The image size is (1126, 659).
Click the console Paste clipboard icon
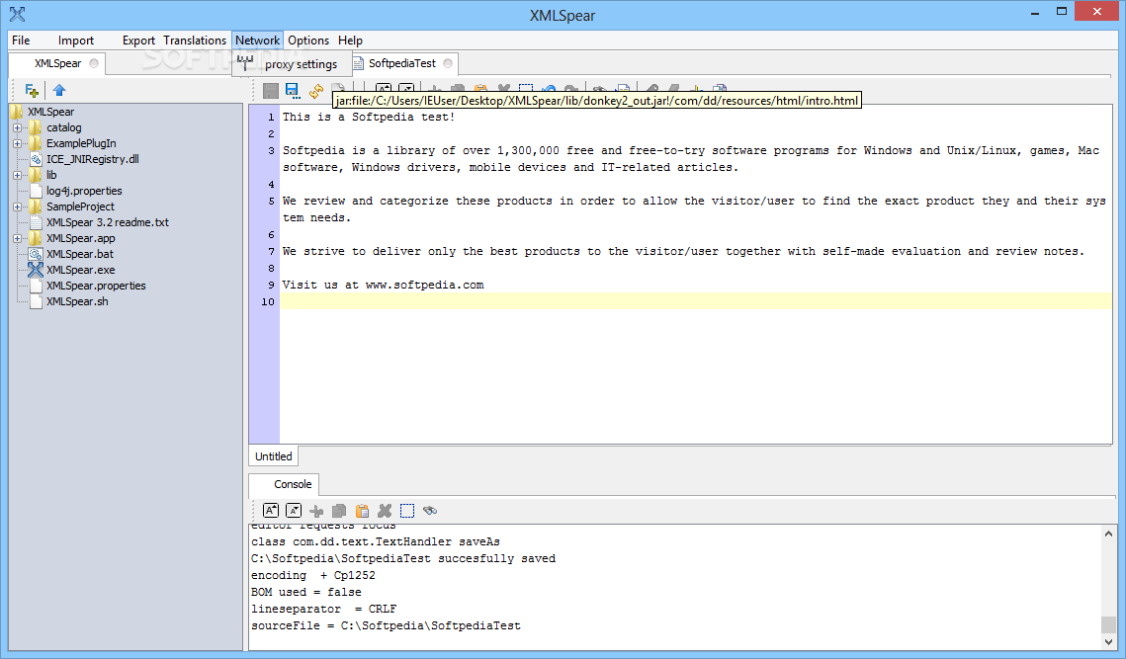point(362,511)
